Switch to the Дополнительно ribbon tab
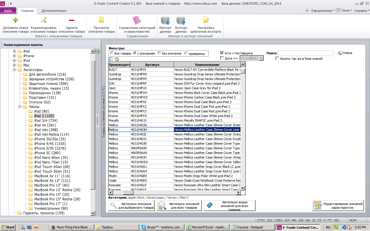The image size is (370, 231). (54, 11)
